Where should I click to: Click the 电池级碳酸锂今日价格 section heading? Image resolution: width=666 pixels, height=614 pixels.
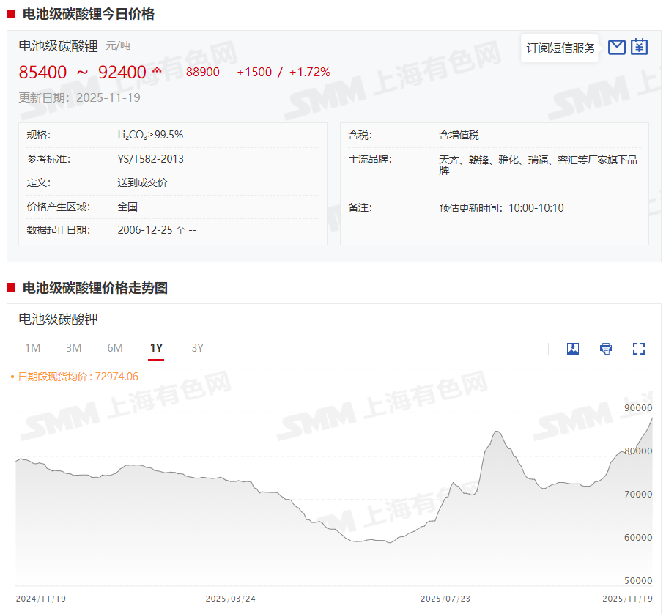pos(88,14)
